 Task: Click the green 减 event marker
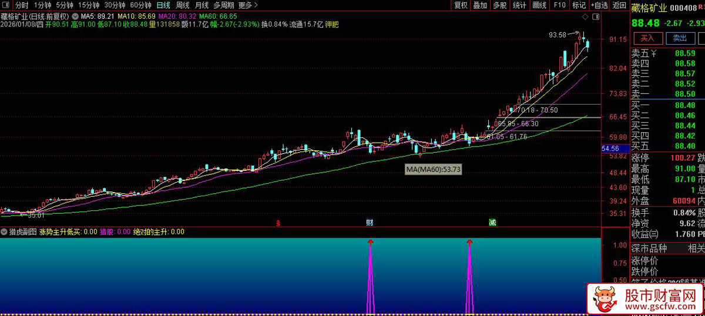492,223
